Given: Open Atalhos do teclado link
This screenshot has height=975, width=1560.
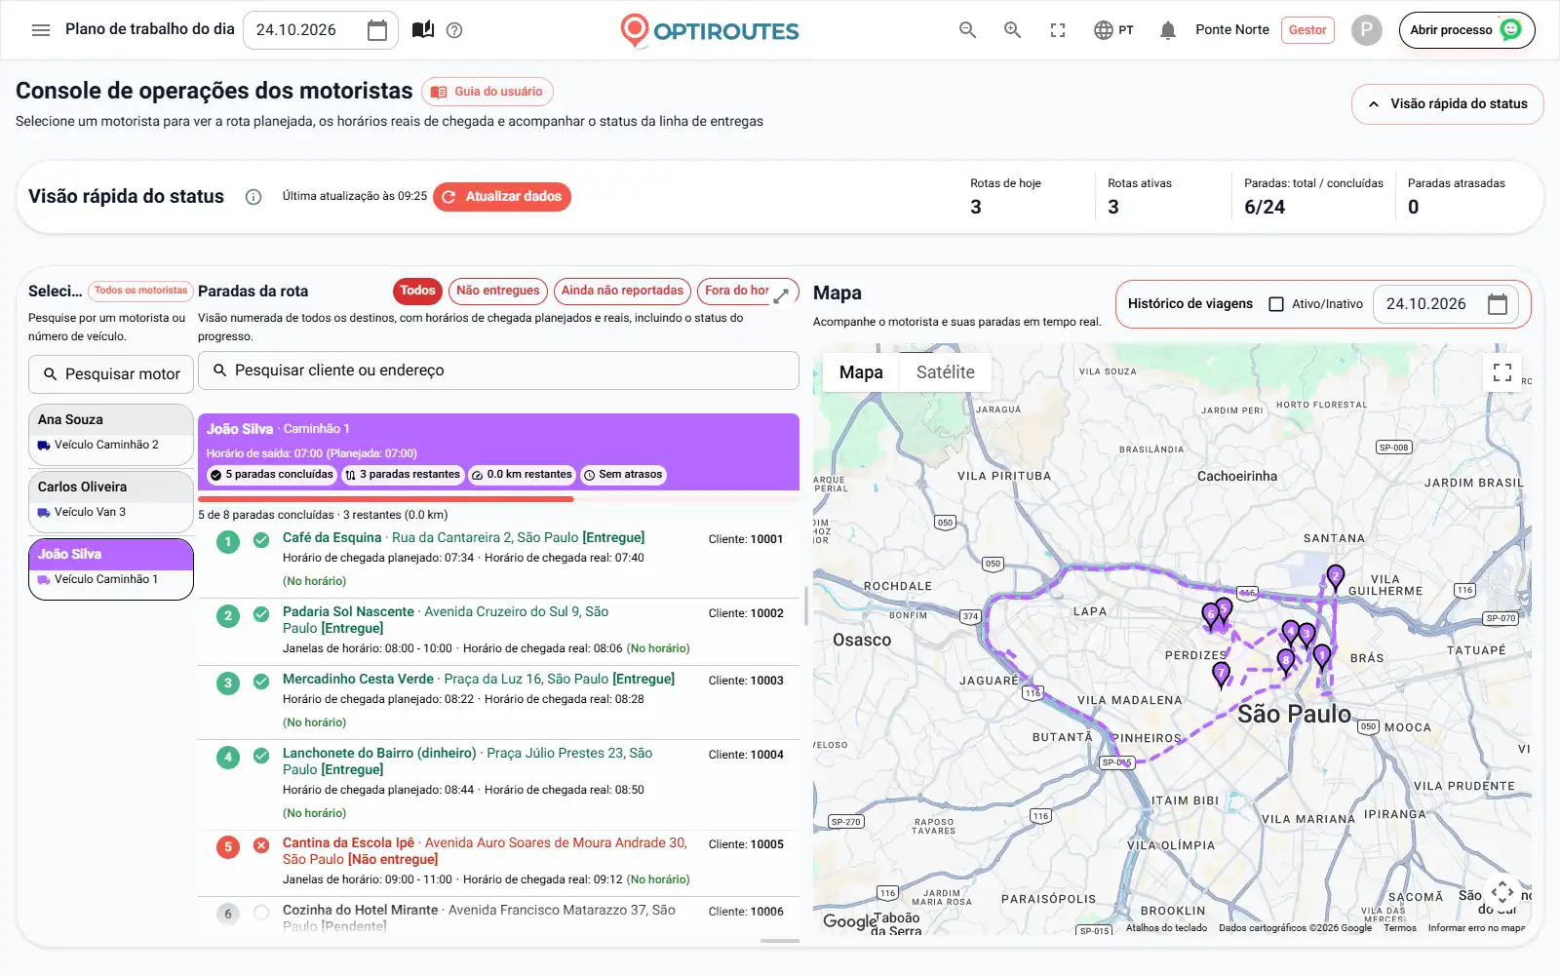Looking at the screenshot, I should (x=1166, y=928).
